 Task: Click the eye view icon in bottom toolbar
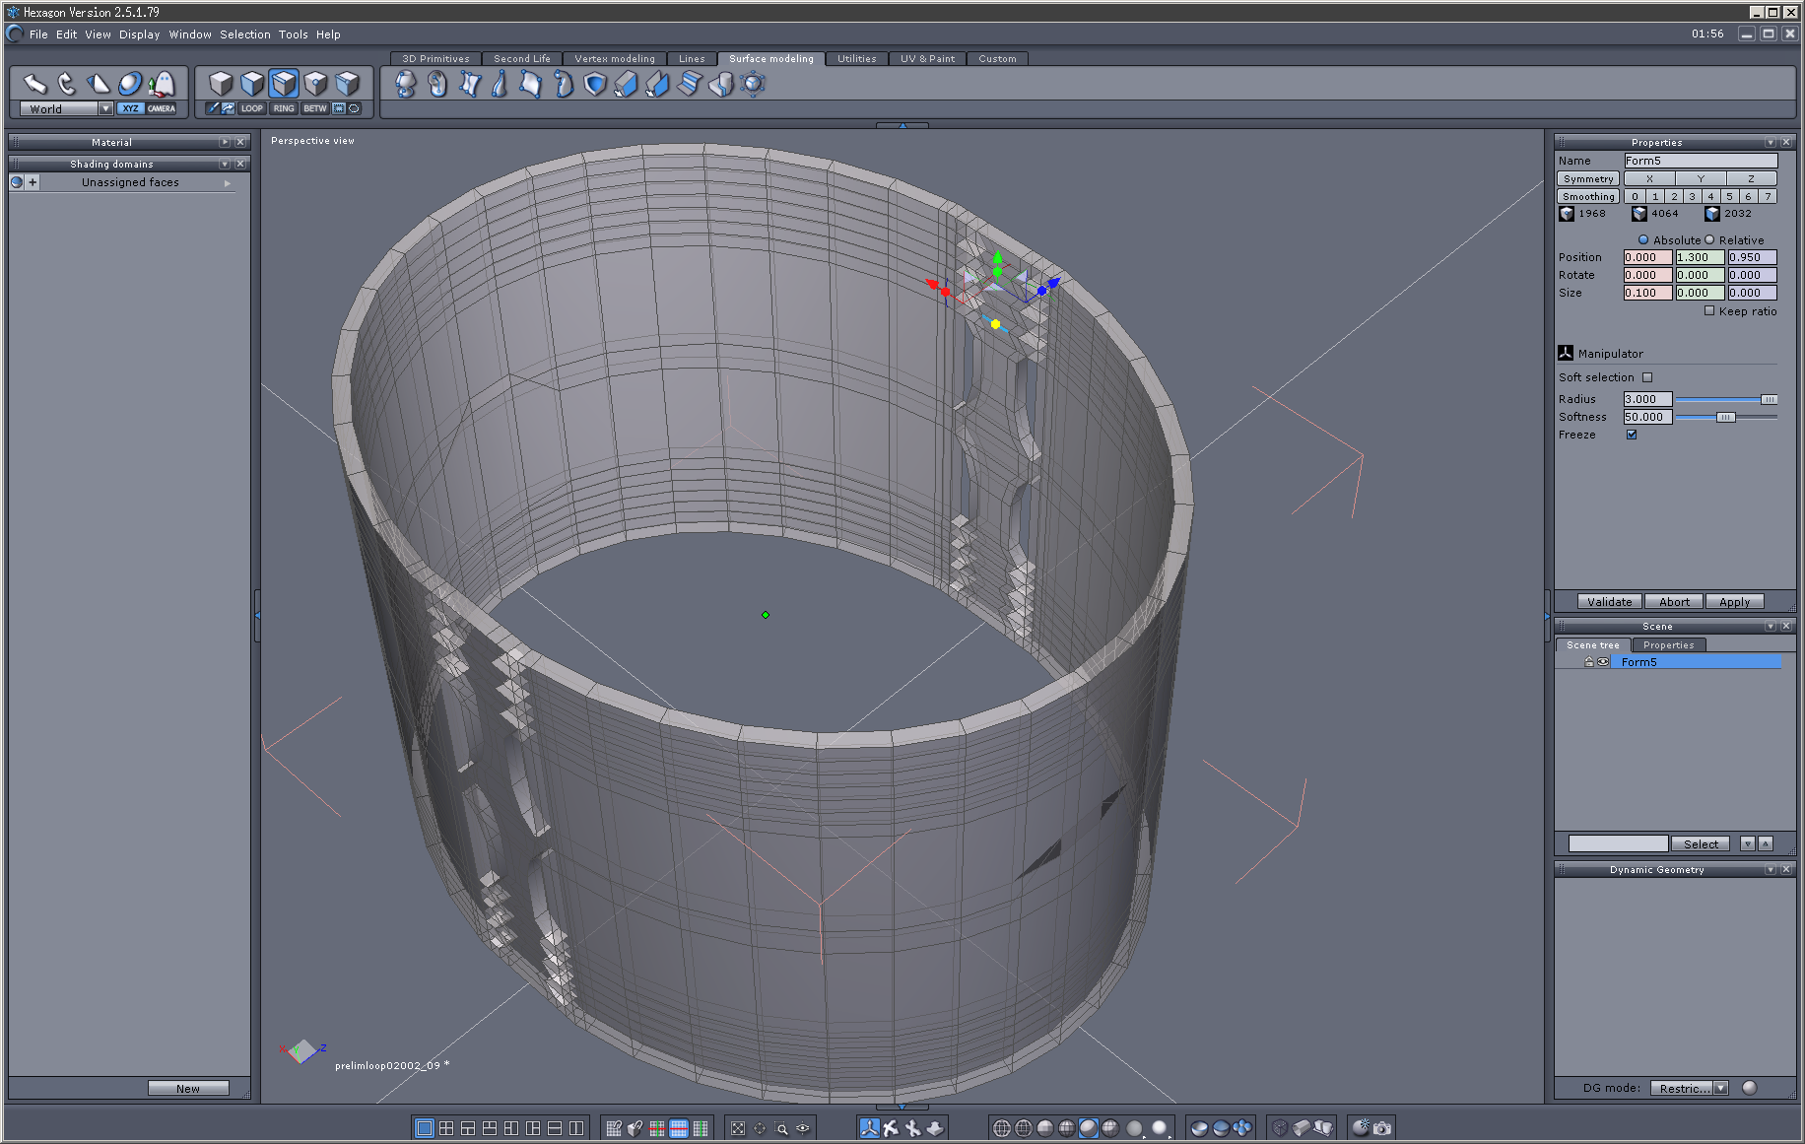(x=804, y=1128)
